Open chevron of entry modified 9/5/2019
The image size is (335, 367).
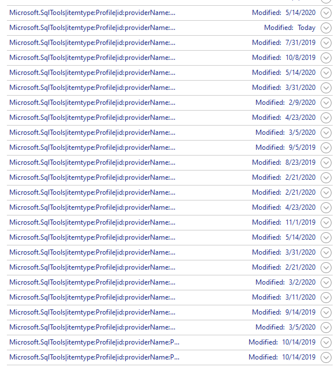point(326,147)
